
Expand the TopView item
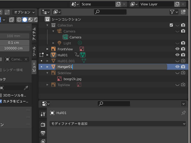47,85
